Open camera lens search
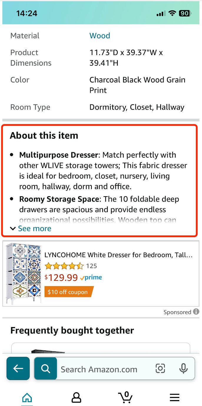 tap(160, 368)
